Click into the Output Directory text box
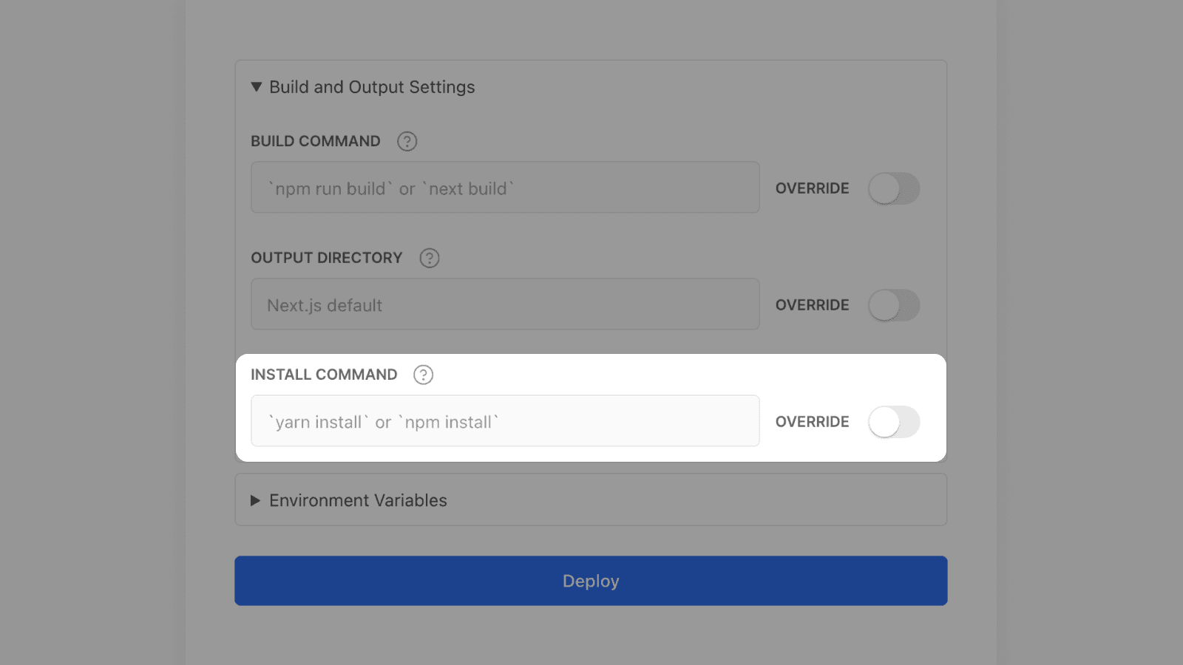This screenshot has width=1183, height=665. [505, 304]
